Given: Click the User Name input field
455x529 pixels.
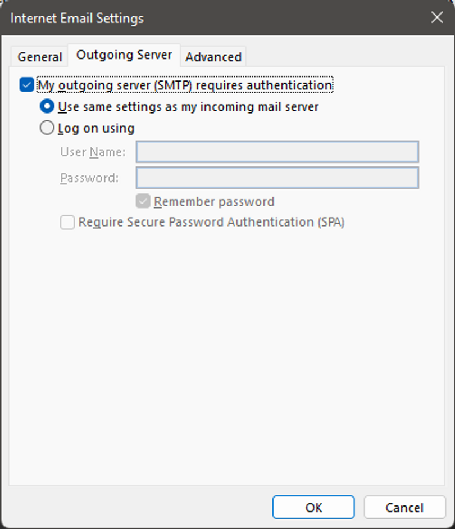Looking at the screenshot, I should click(x=277, y=152).
